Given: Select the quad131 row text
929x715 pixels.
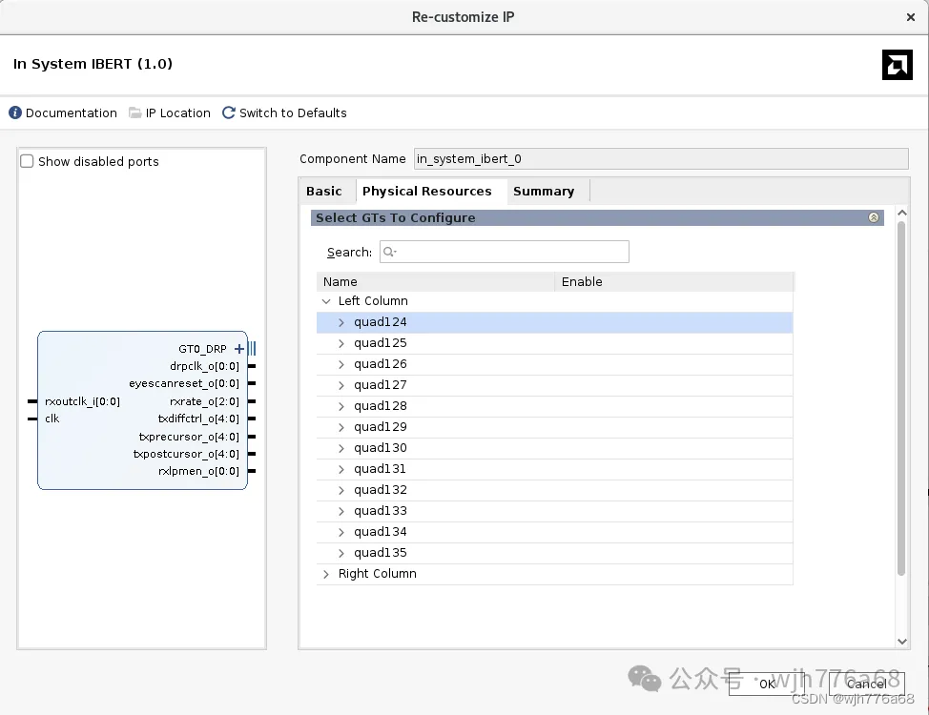Looking at the screenshot, I should 381,469.
